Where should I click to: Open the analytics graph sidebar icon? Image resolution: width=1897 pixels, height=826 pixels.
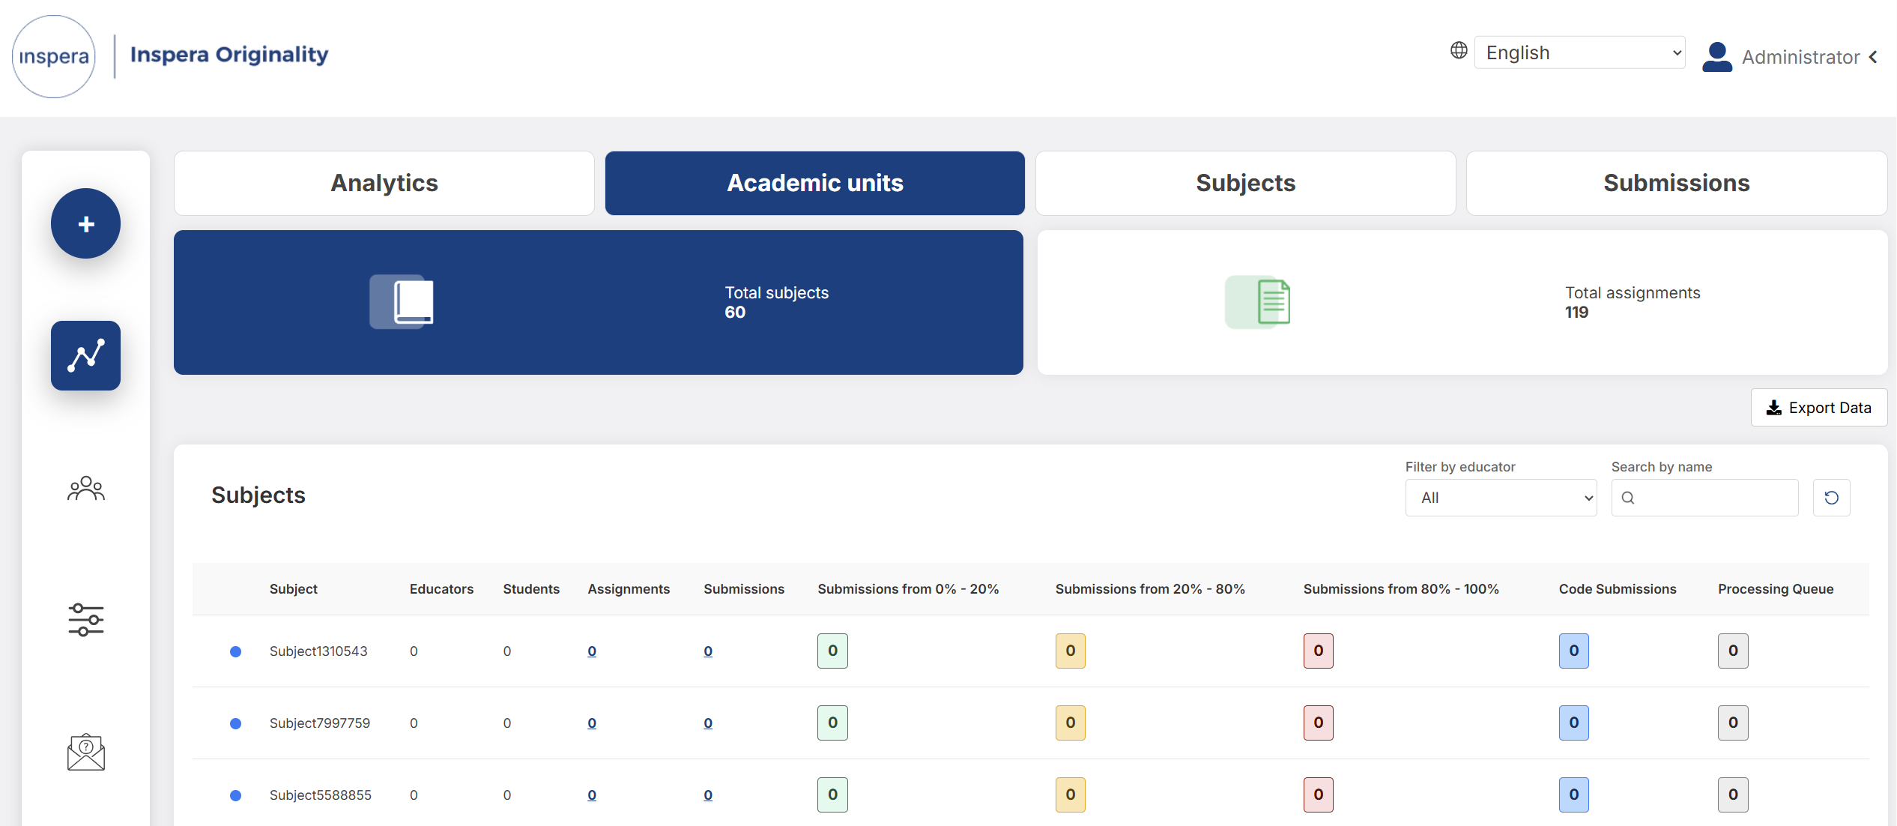85,355
